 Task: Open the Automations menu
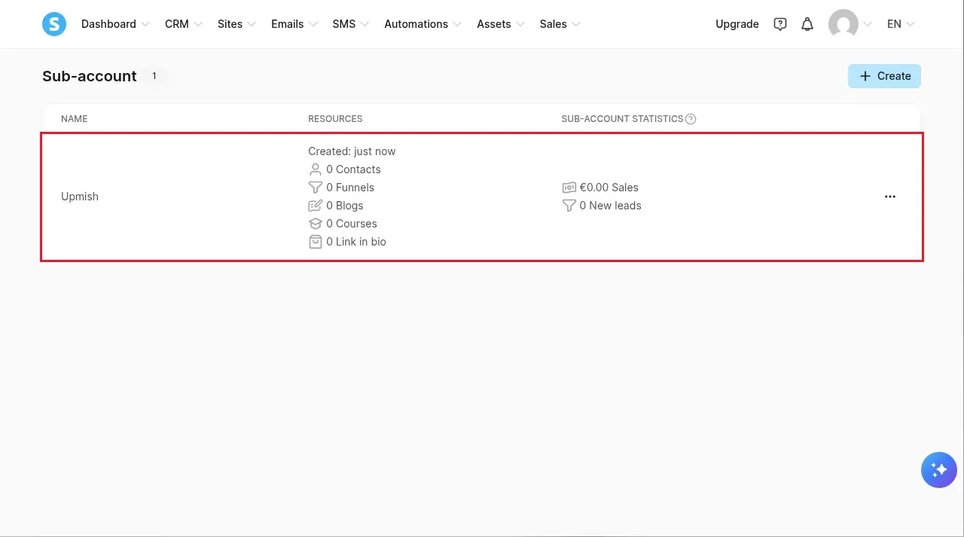[423, 24]
